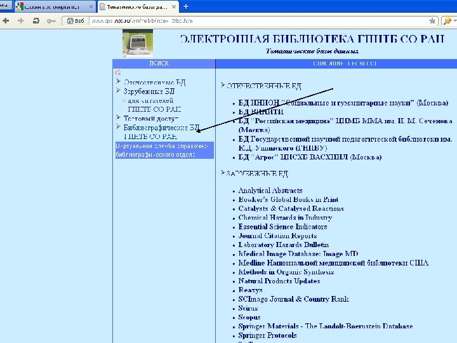Open the wand menu icon at toolbar right
Image resolution: width=457 pixels, height=343 pixels.
pos(448,21)
